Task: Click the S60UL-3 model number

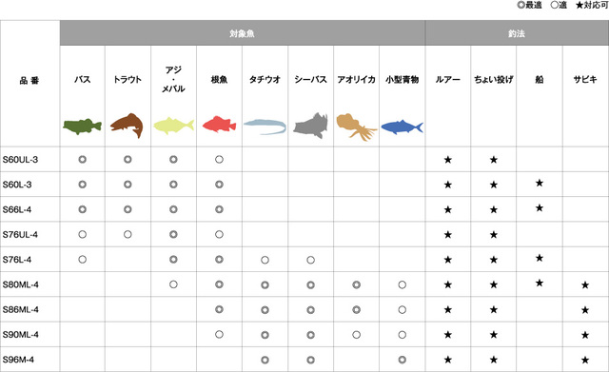Action: (x=20, y=160)
